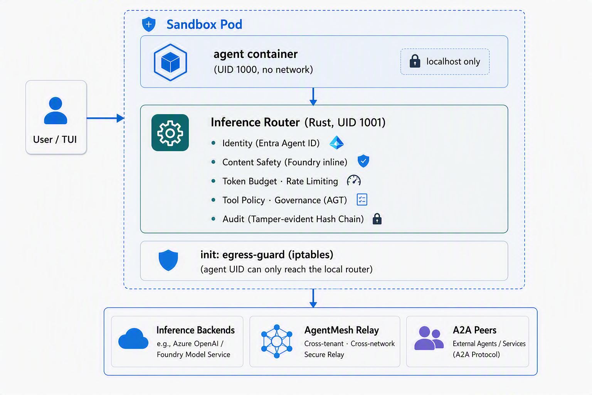Click Tool Policy · Governance (AGT) bullet

coord(284,200)
